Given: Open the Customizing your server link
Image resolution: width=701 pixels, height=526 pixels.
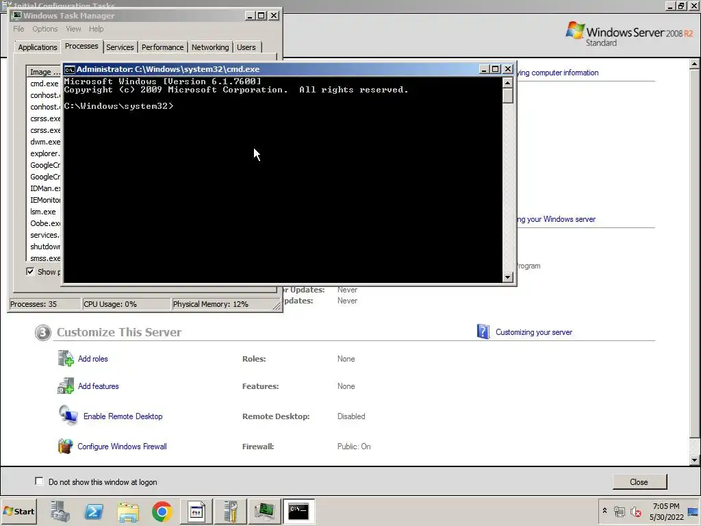Looking at the screenshot, I should [534, 332].
